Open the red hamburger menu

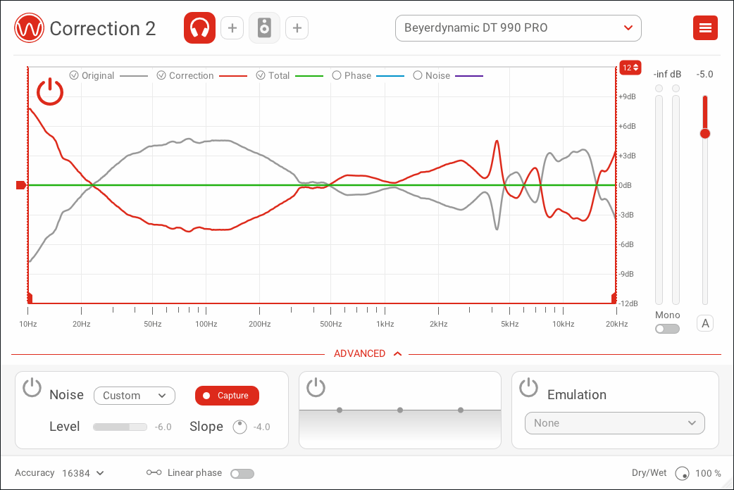[x=705, y=28]
